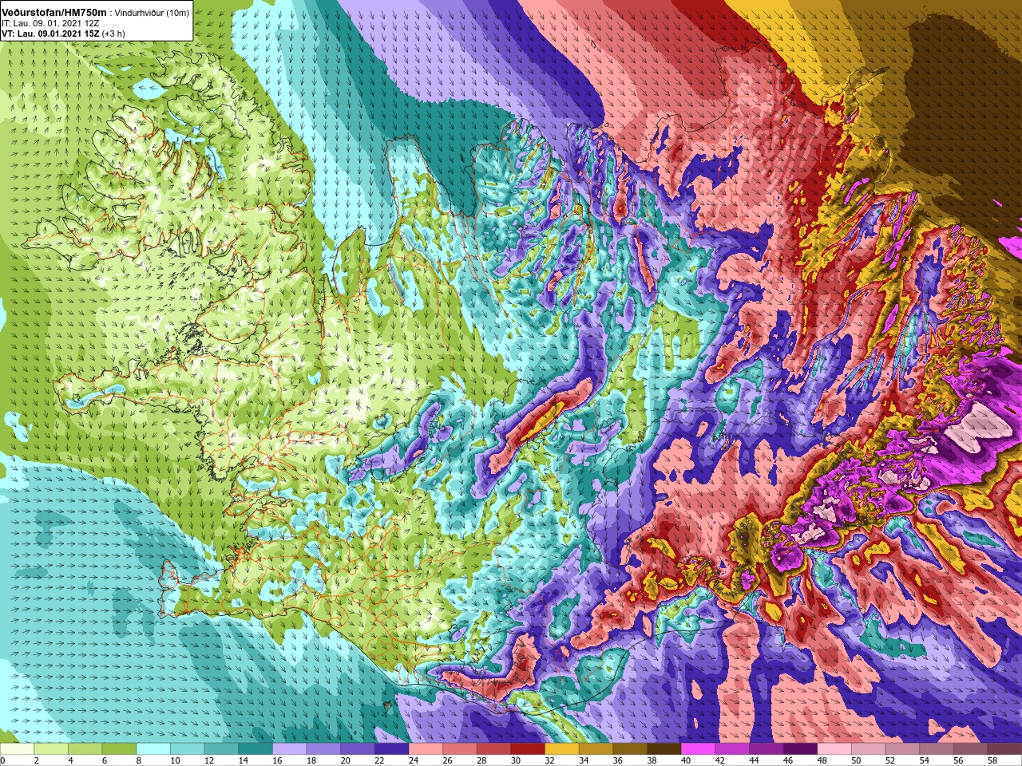The width and height of the screenshot is (1022, 766).
Task: Click the legend scale label '34'
Action: click(583, 761)
